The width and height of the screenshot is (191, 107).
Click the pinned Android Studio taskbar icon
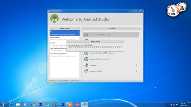pos(47,105)
